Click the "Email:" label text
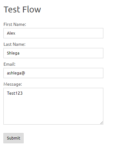117x147 pixels. [10, 64]
